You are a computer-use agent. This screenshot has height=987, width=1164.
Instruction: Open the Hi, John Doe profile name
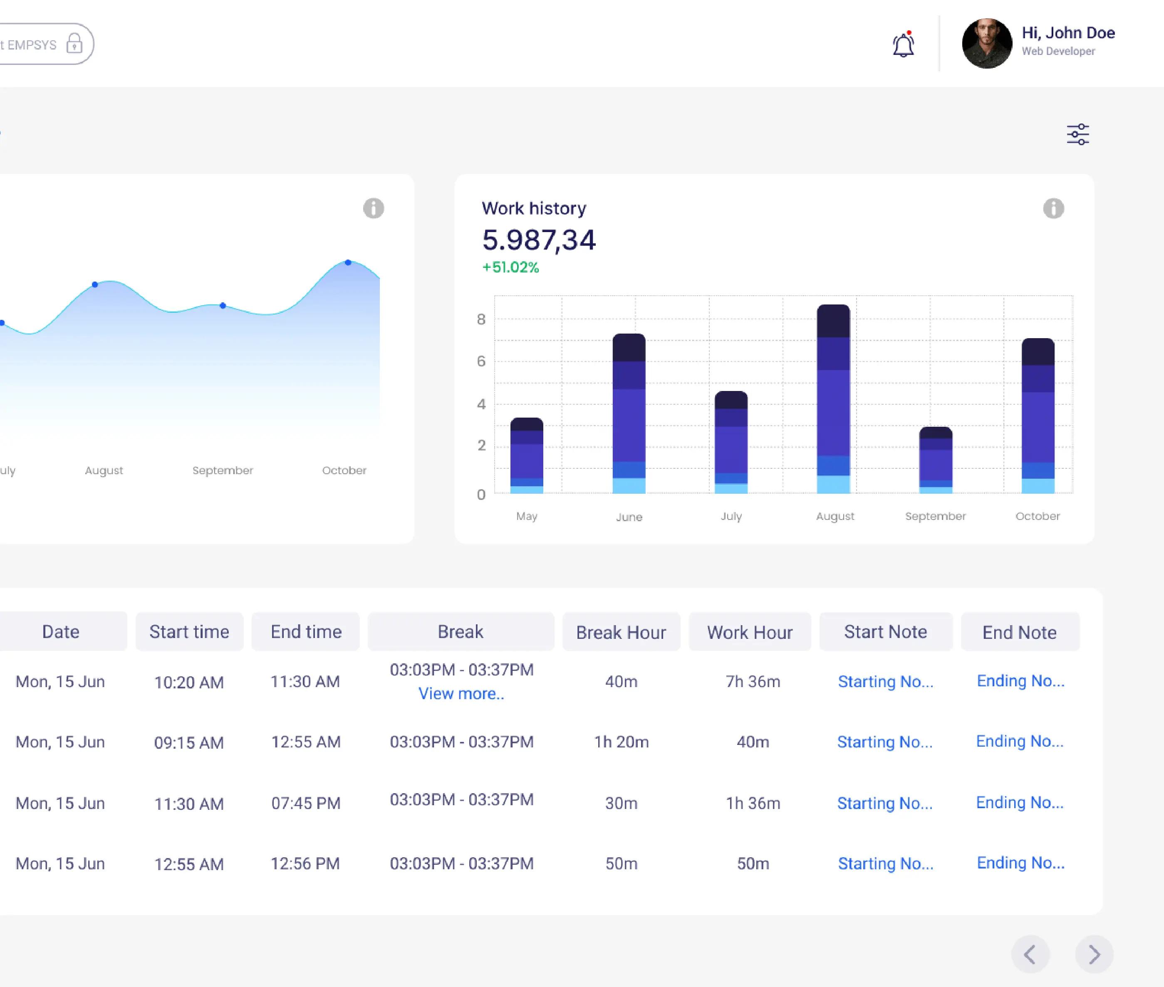(1068, 33)
